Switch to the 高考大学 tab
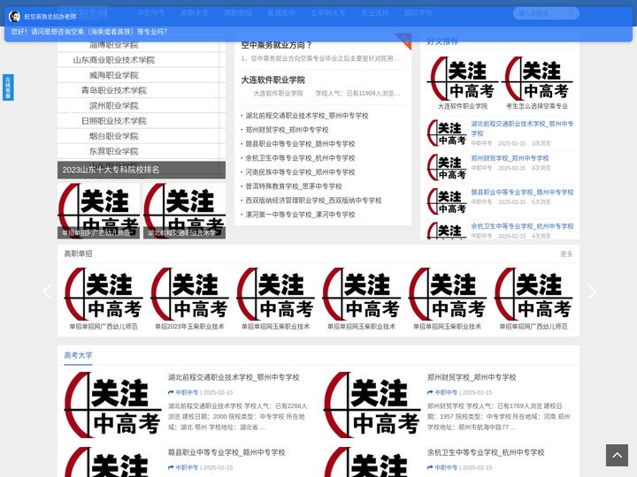637x477 pixels. 78,355
